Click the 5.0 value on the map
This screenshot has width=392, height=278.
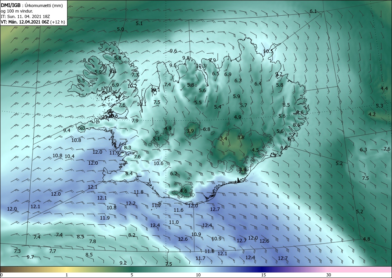[120, 29]
